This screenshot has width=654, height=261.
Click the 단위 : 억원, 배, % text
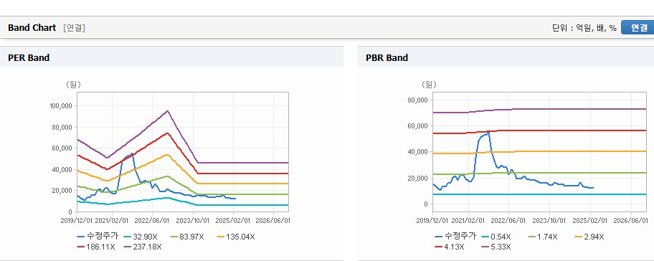click(584, 28)
